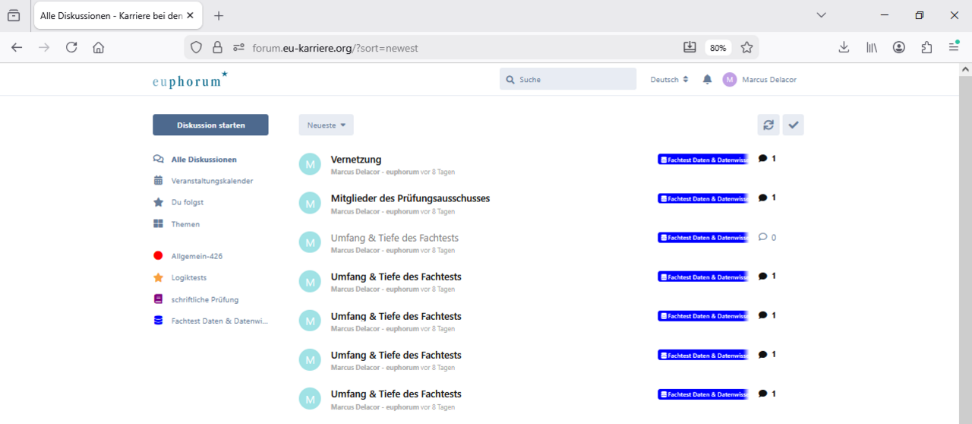
Task: Click the notifications bell icon
Action: pos(707,80)
